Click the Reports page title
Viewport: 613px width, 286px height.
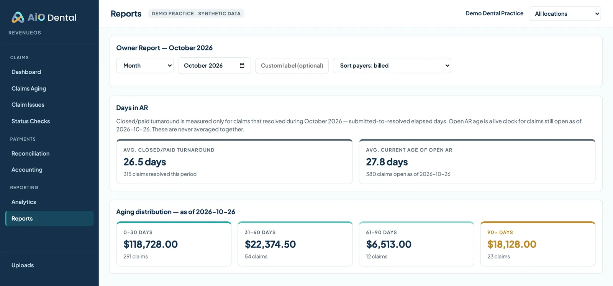tap(126, 14)
